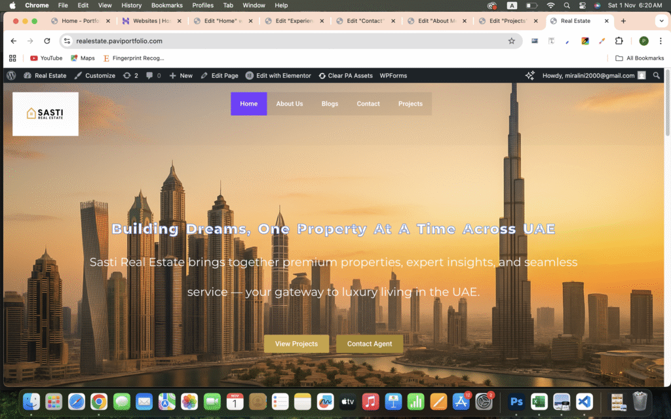Click the Contact Agent button
671x419 pixels.
pos(370,344)
